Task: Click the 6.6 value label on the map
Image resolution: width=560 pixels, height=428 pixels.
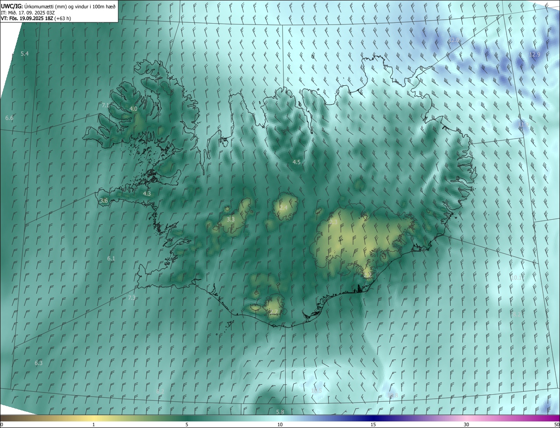Action: [9, 118]
